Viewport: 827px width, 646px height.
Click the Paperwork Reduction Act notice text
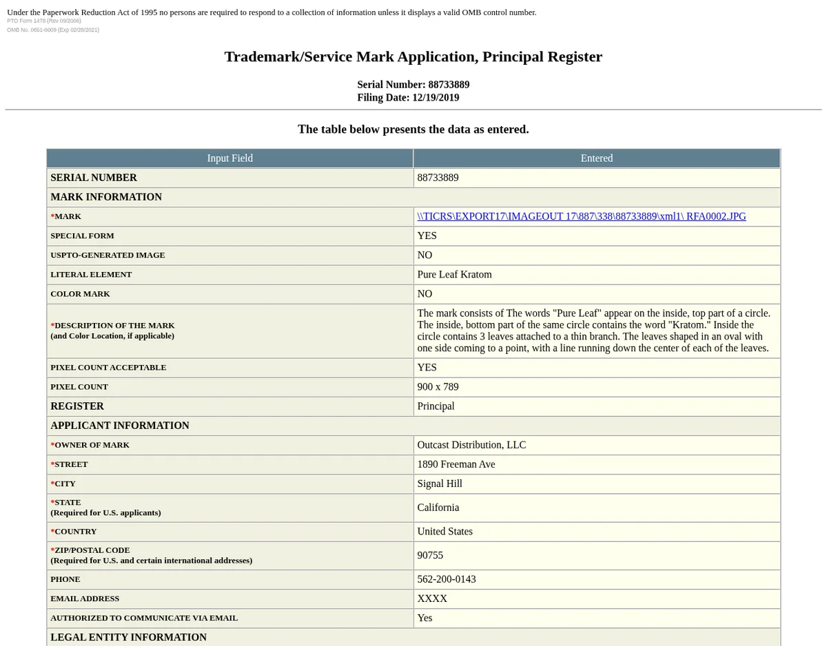[272, 12]
